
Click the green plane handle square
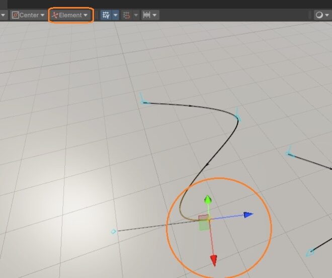(204, 225)
